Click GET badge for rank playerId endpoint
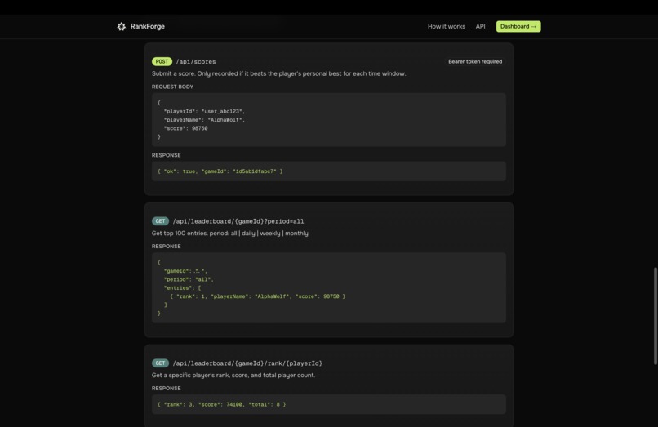Image resolution: width=658 pixels, height=427 pixels. [x=160, y=363]
